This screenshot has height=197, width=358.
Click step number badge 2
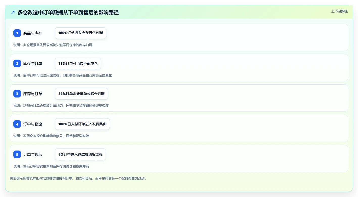[x=17, y=63]
